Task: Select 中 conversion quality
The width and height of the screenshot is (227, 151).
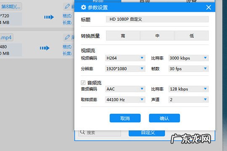Action: (157, 36)
